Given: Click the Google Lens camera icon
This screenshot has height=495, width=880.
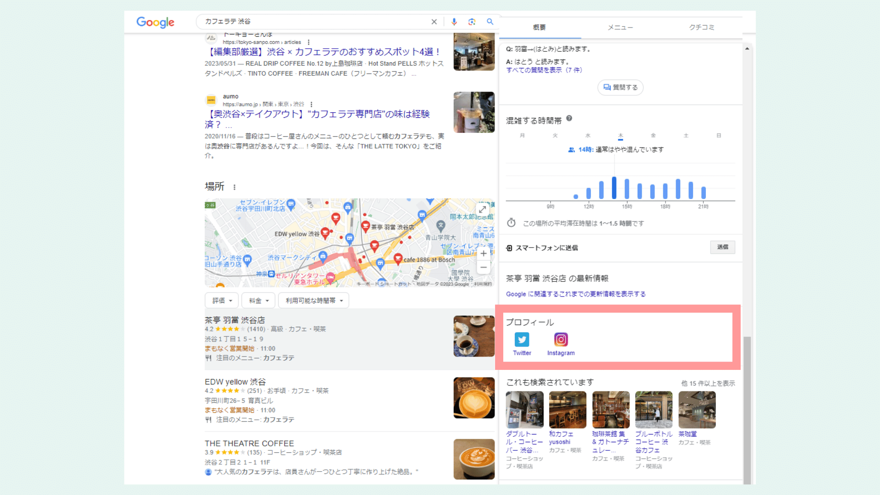Looking at the screenshot, I should (x=472, y=22).
